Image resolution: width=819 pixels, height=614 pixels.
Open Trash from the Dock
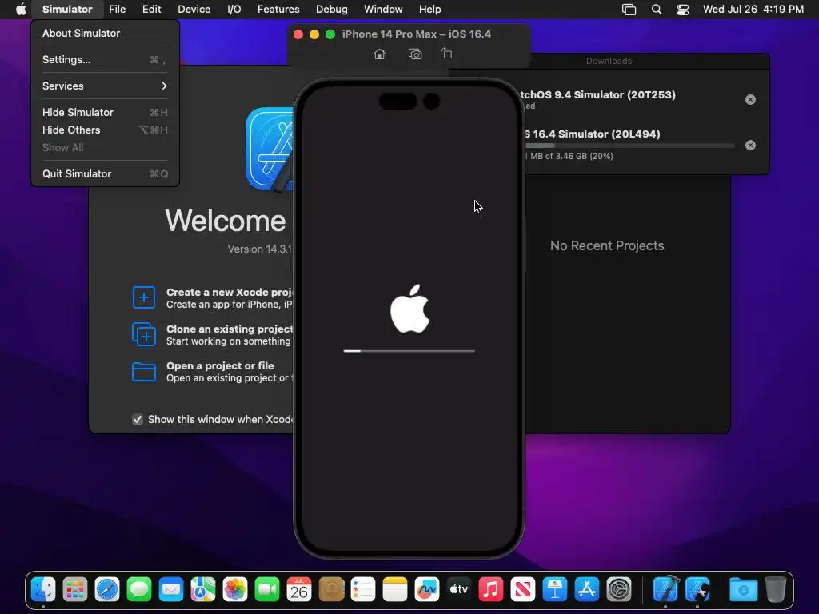point(776,590)
